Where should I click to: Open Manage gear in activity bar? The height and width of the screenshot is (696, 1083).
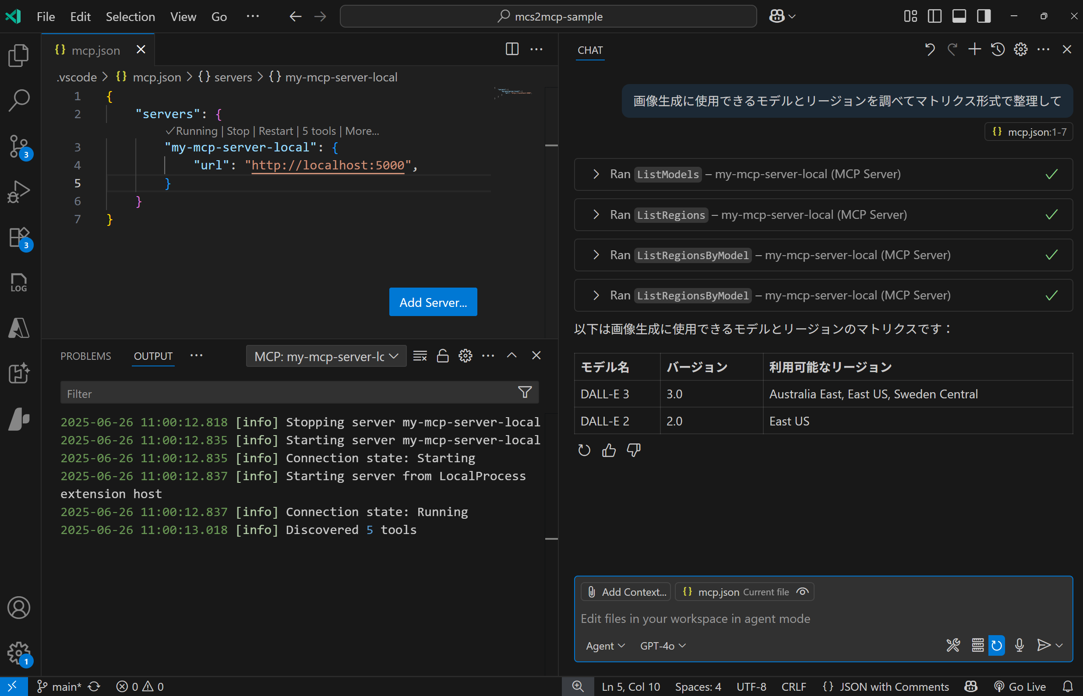18,654
